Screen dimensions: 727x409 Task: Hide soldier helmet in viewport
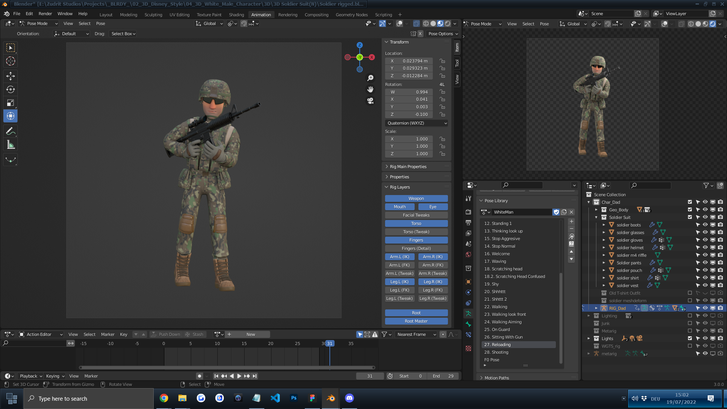[705, 247]
